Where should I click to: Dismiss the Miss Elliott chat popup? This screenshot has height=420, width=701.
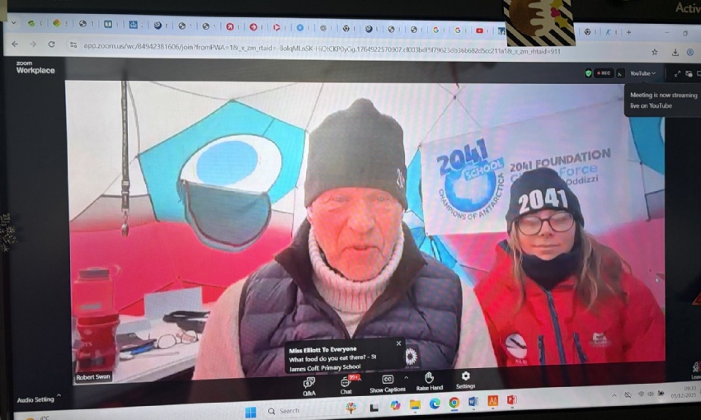[x=398, y=343]
